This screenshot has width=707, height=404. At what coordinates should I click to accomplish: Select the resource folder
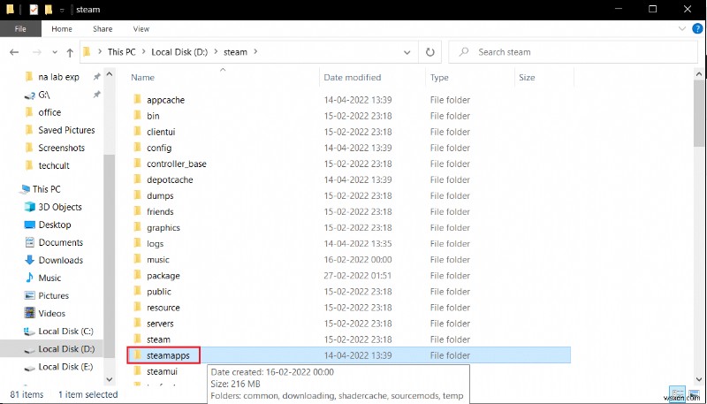pos(163,308)
